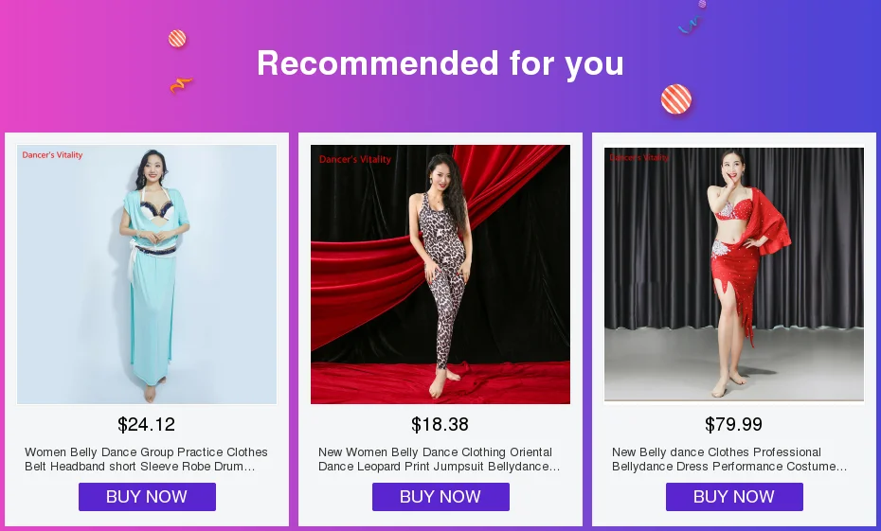The image size is (881, 531).
Task: Click striped ball icon left of heading
Action: [x=177, y=39]
